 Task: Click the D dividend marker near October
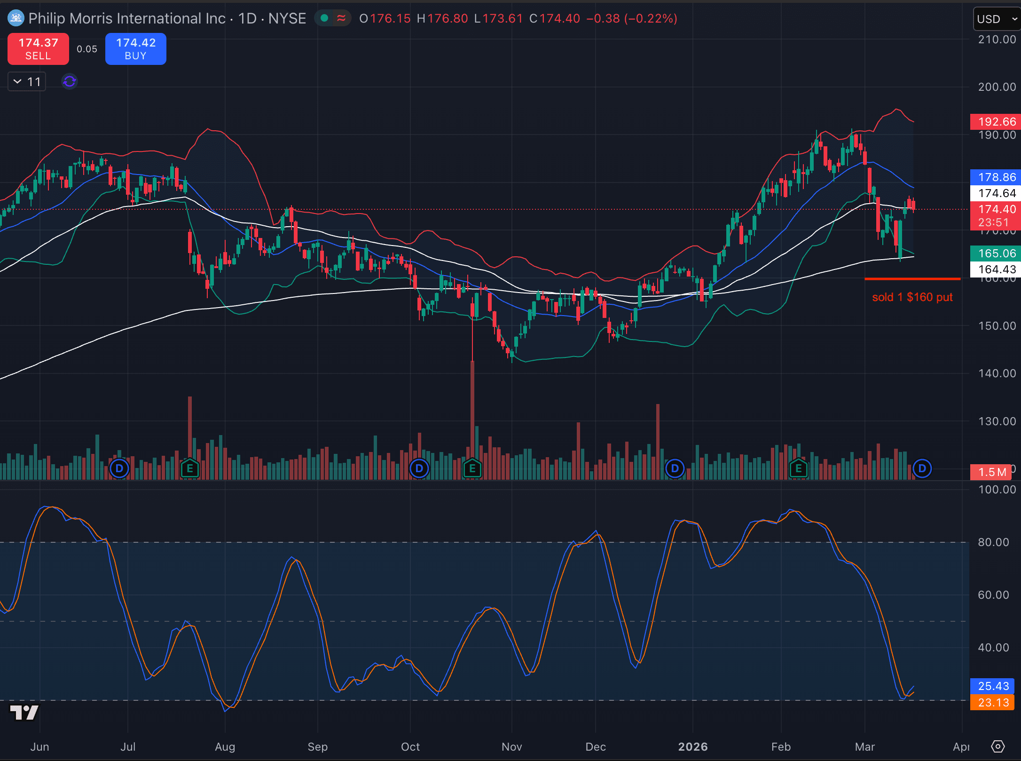(418, 468)
